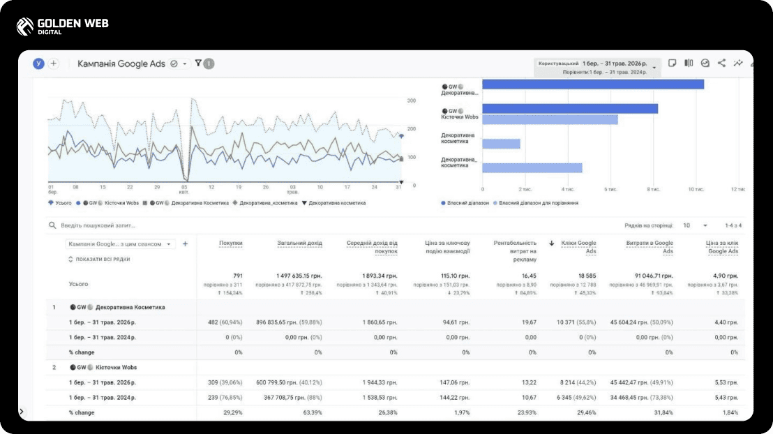Click the top dark bar for GW Декоративна
The width and height of the screenshot is (773, 434).
tap(593, 84)
